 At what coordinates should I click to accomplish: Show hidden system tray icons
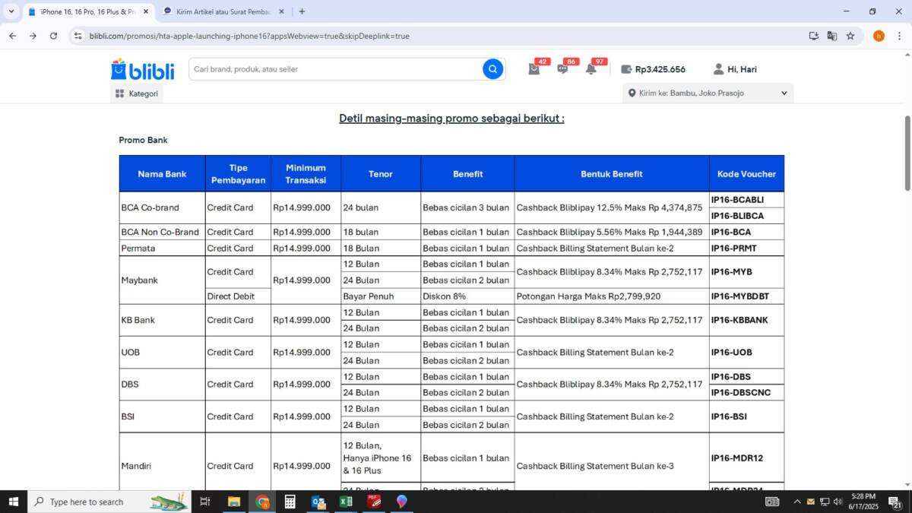(796, 502)
